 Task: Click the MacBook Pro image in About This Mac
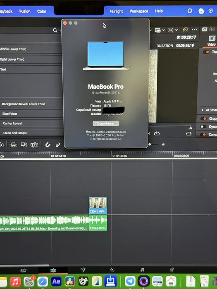point(105,56)
